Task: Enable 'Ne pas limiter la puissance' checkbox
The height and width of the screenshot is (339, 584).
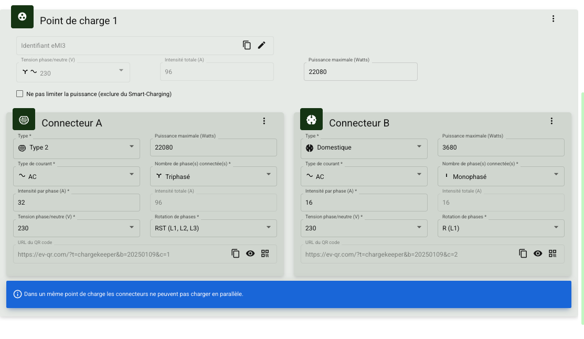Action: (20, 94)
